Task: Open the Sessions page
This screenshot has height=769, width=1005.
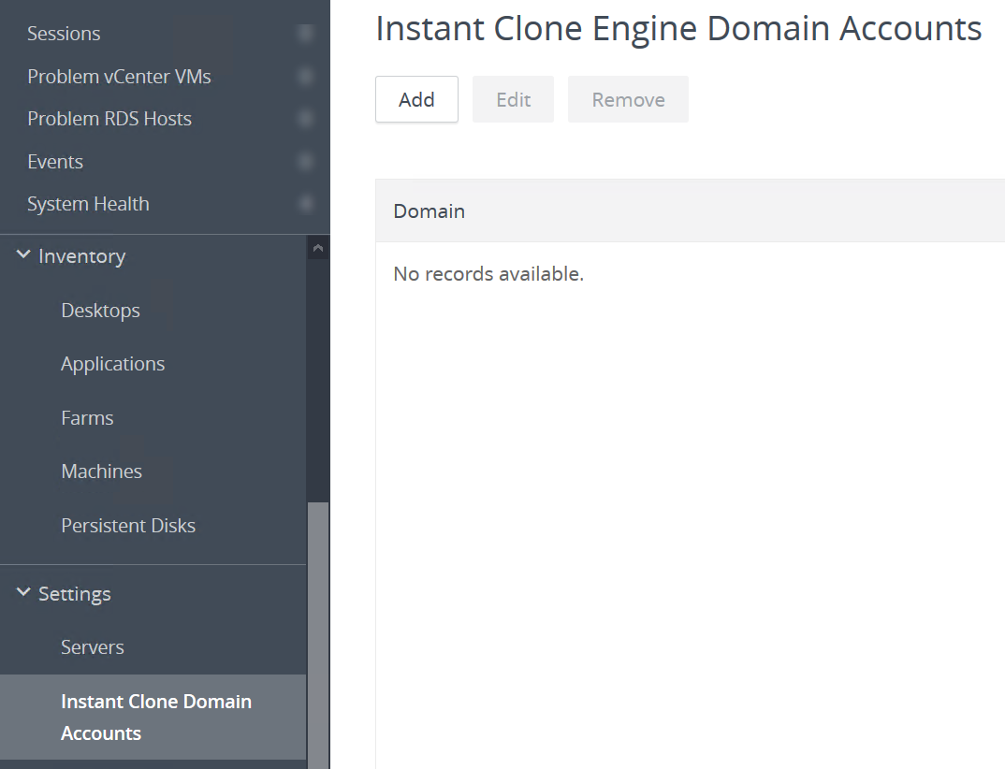Action: pos(64,33)
